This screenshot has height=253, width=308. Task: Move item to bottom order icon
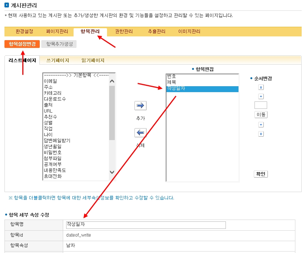[x=261, y=134]
